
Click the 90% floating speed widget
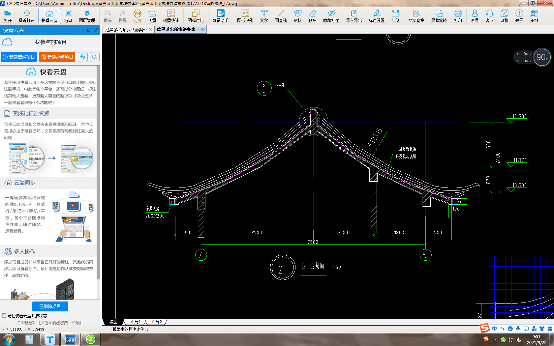click(x=542, y=57)
